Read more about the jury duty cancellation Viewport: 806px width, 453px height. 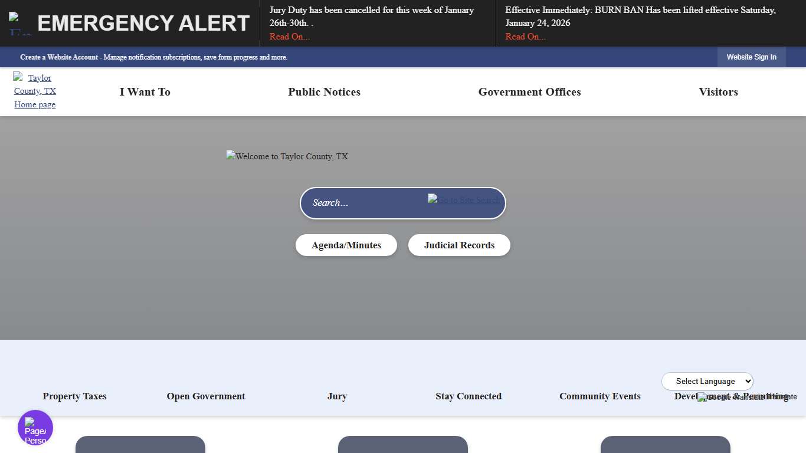[289, 36]
